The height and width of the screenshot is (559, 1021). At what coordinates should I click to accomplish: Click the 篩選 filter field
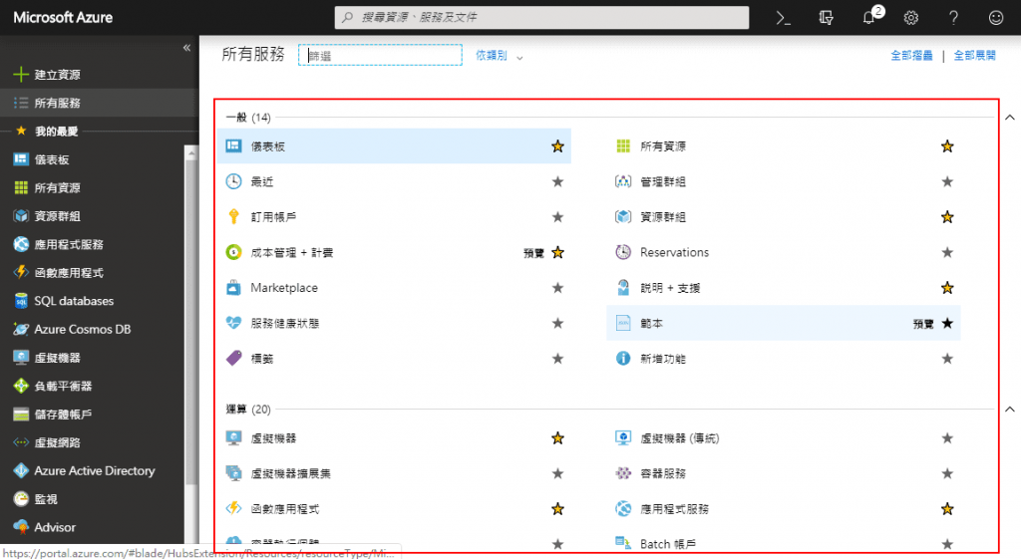click(380, 56)
